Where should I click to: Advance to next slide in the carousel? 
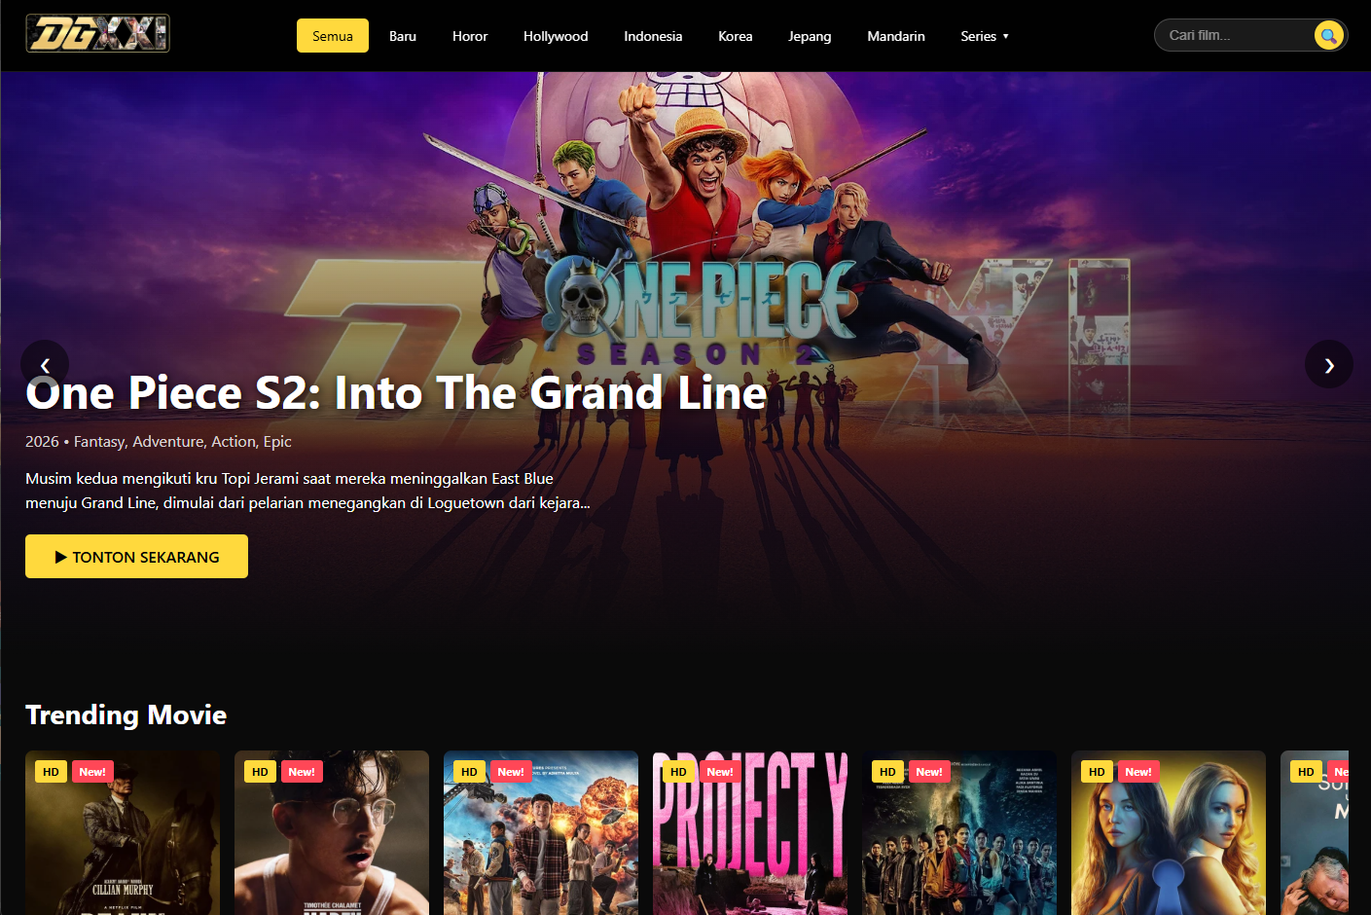coord(1329,364)
